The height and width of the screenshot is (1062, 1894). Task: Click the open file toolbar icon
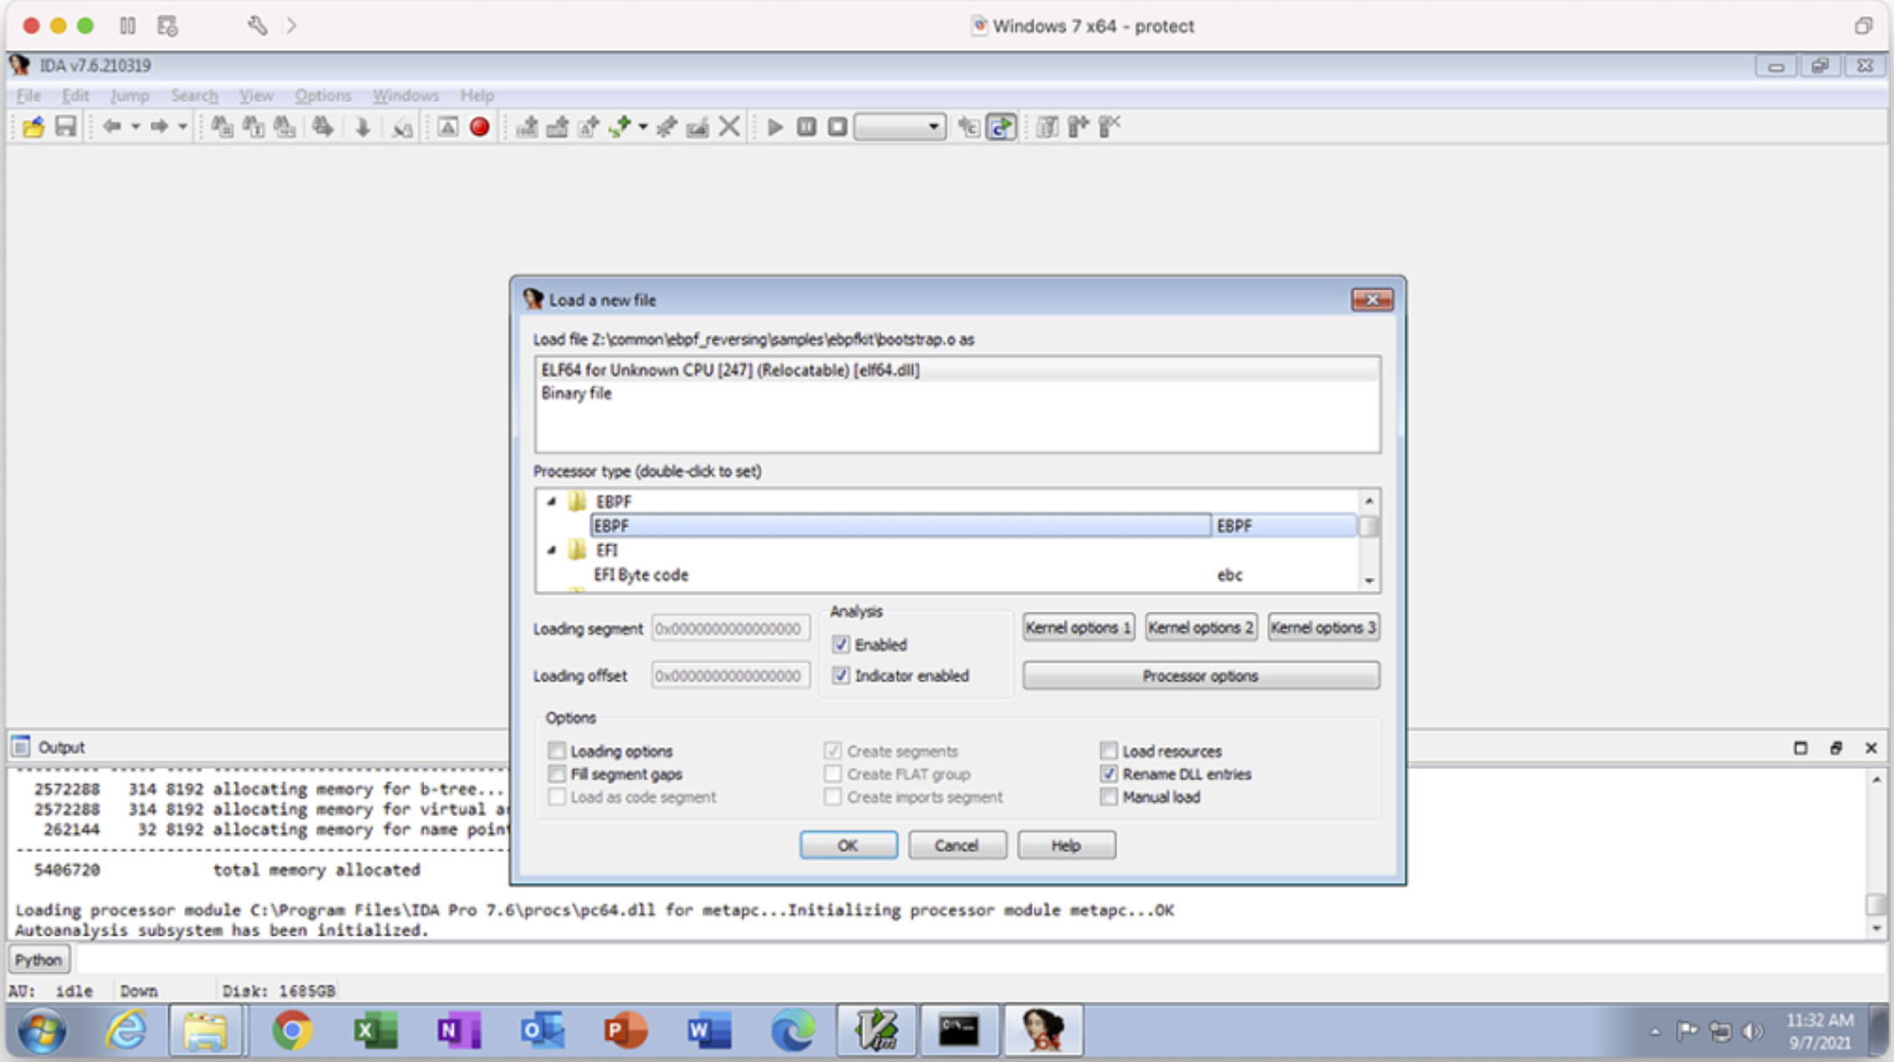[33, 127]
